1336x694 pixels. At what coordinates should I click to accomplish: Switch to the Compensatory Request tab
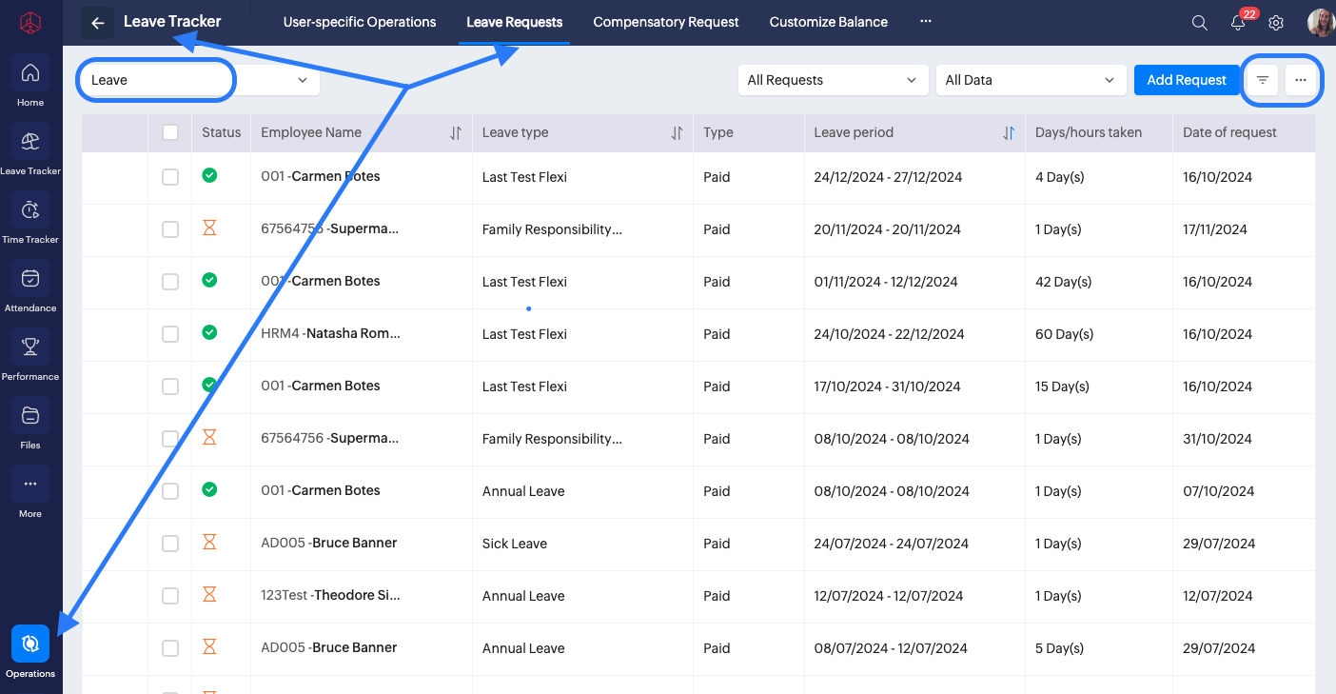pos(666,22)
